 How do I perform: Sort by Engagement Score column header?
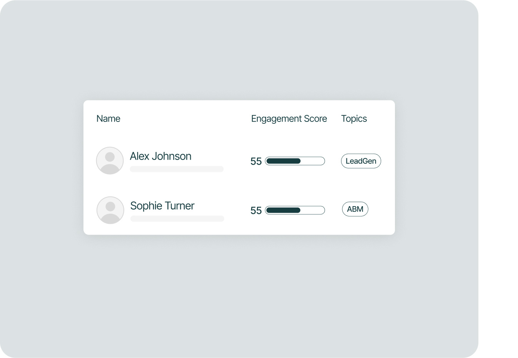[289, 119]
